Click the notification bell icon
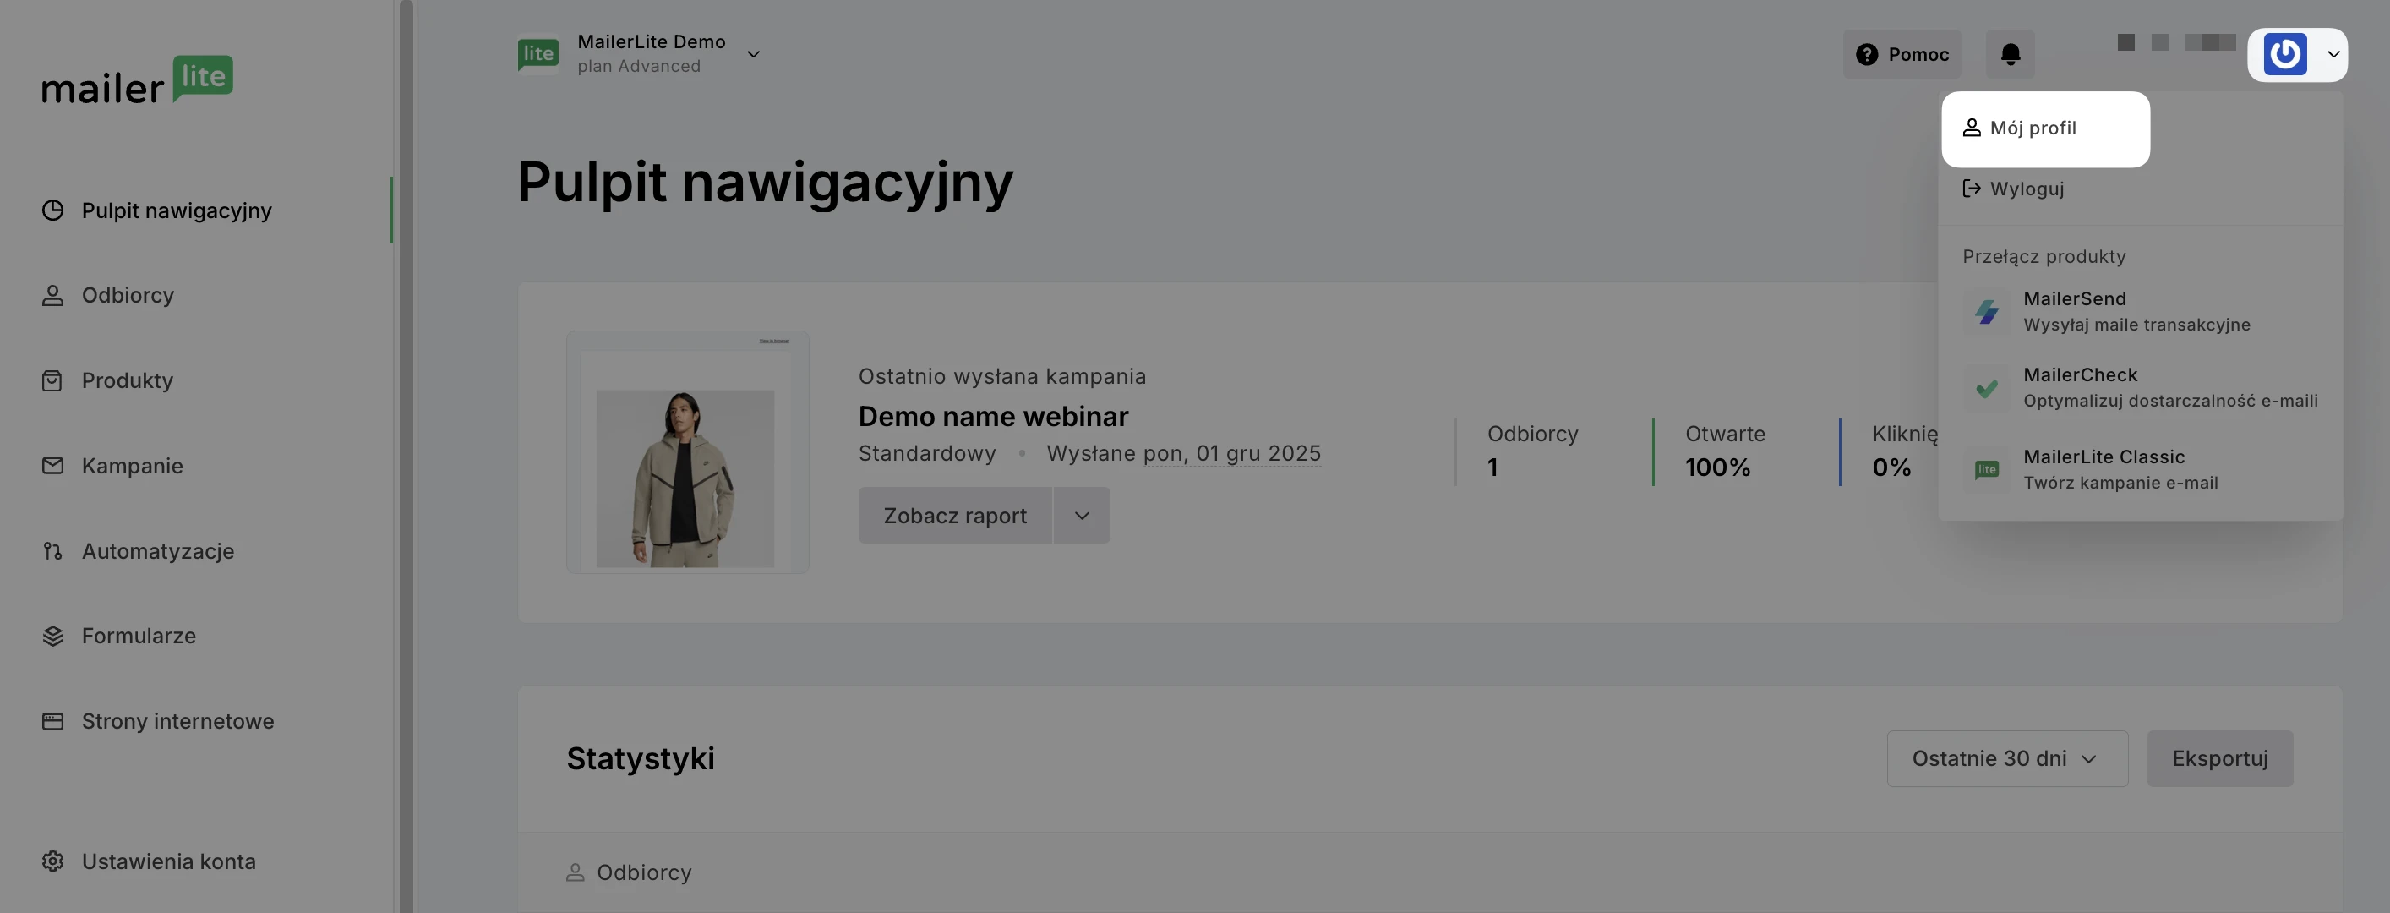The image size is (2390, 913). 2010,54
